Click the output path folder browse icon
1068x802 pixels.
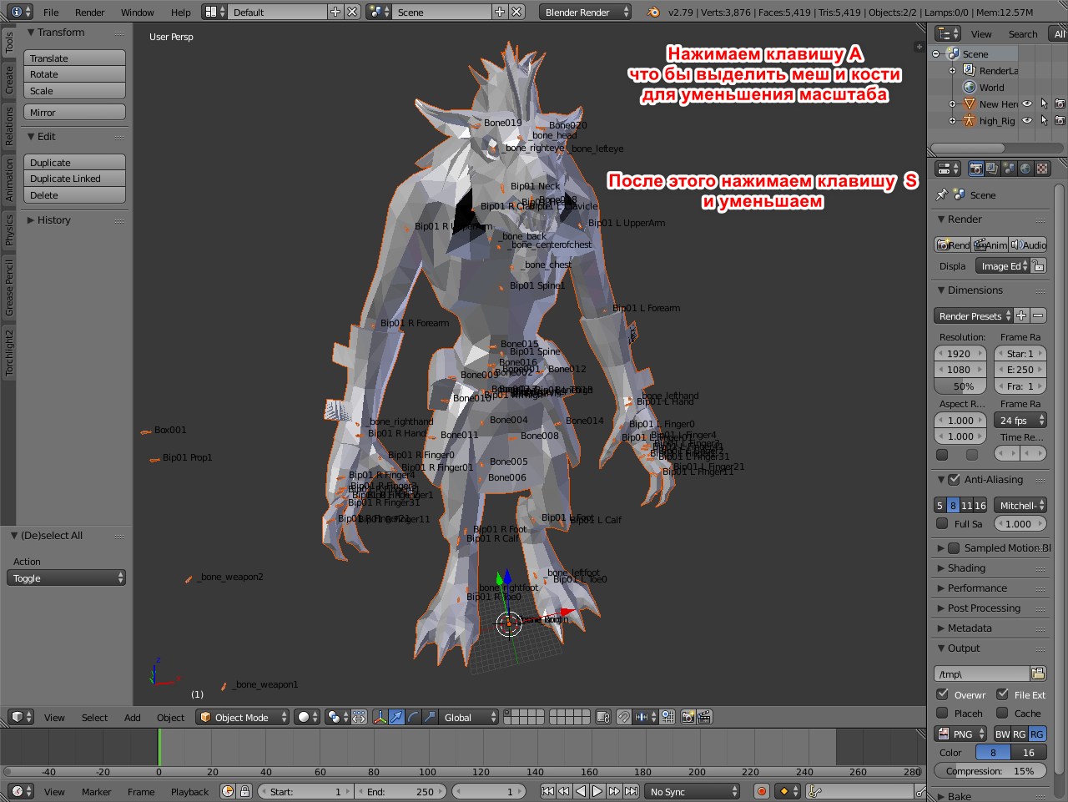(x=1038, y=673)
